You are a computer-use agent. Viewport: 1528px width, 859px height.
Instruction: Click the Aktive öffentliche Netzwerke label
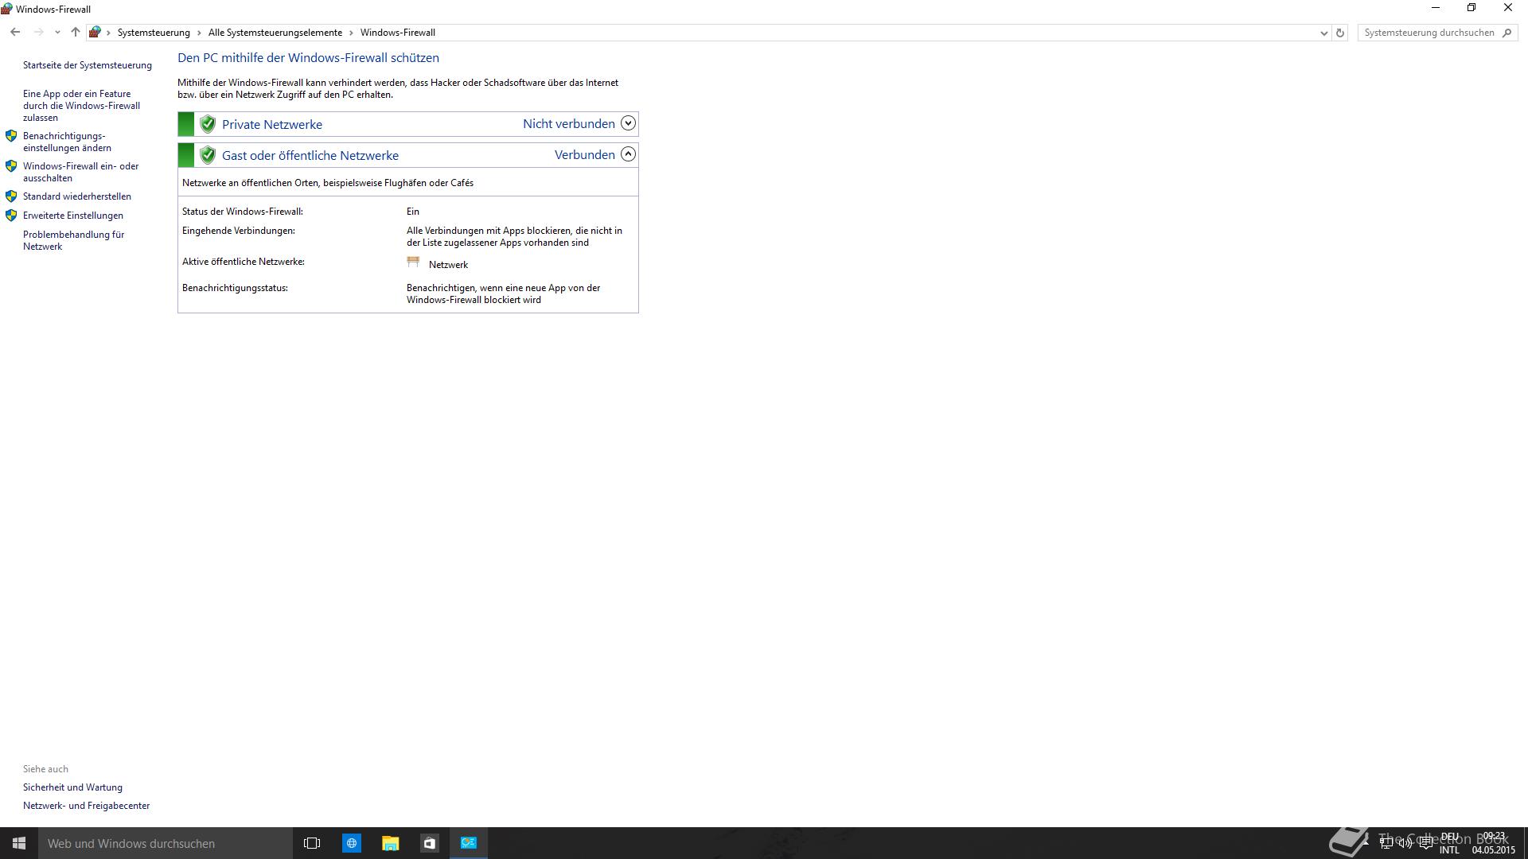coord(244,262)
